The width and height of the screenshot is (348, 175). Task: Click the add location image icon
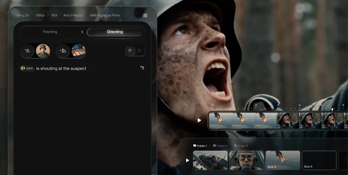pyautogui.click(x=63, y=51)
